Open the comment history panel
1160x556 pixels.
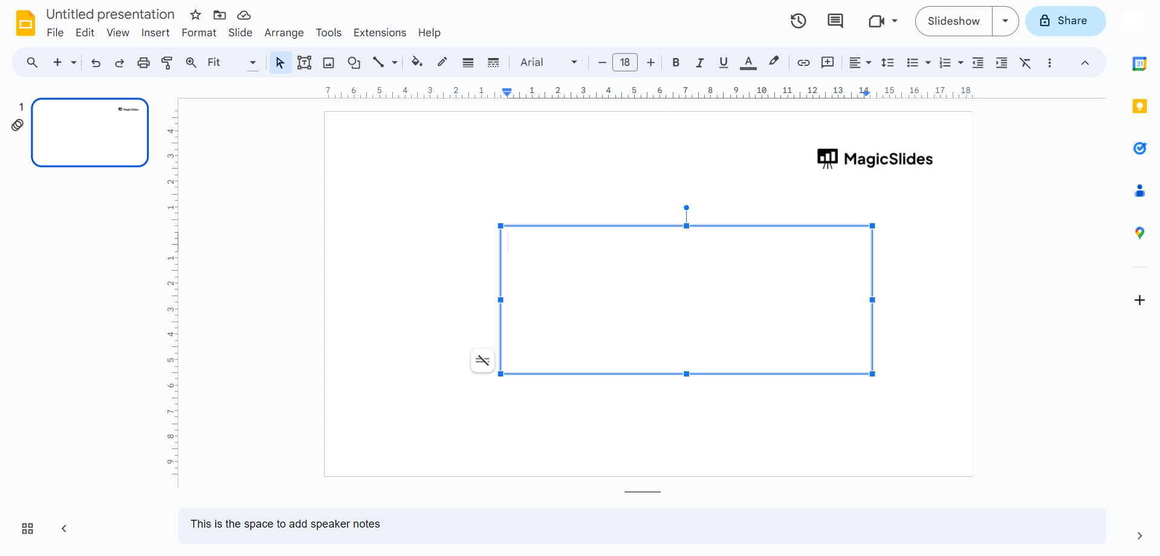pos(835,21)
